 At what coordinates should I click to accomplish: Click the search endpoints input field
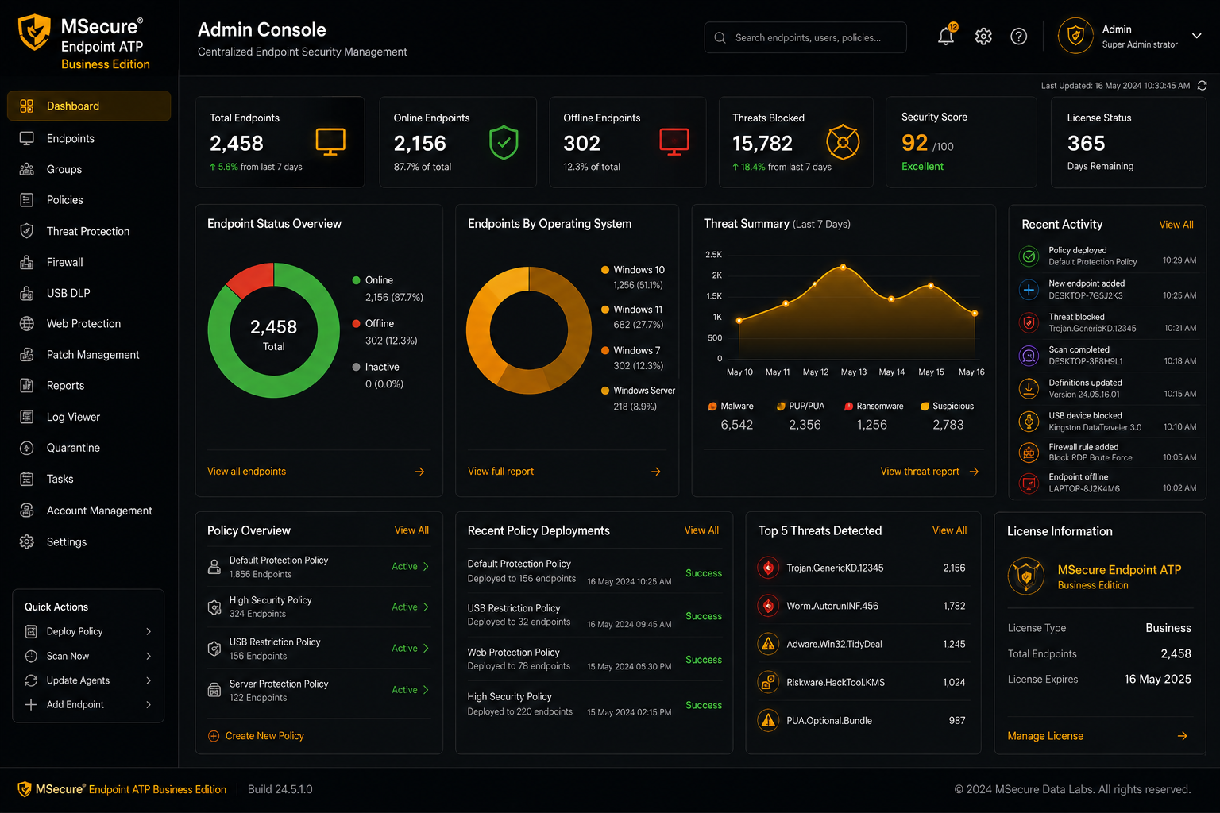coord(805,37)
